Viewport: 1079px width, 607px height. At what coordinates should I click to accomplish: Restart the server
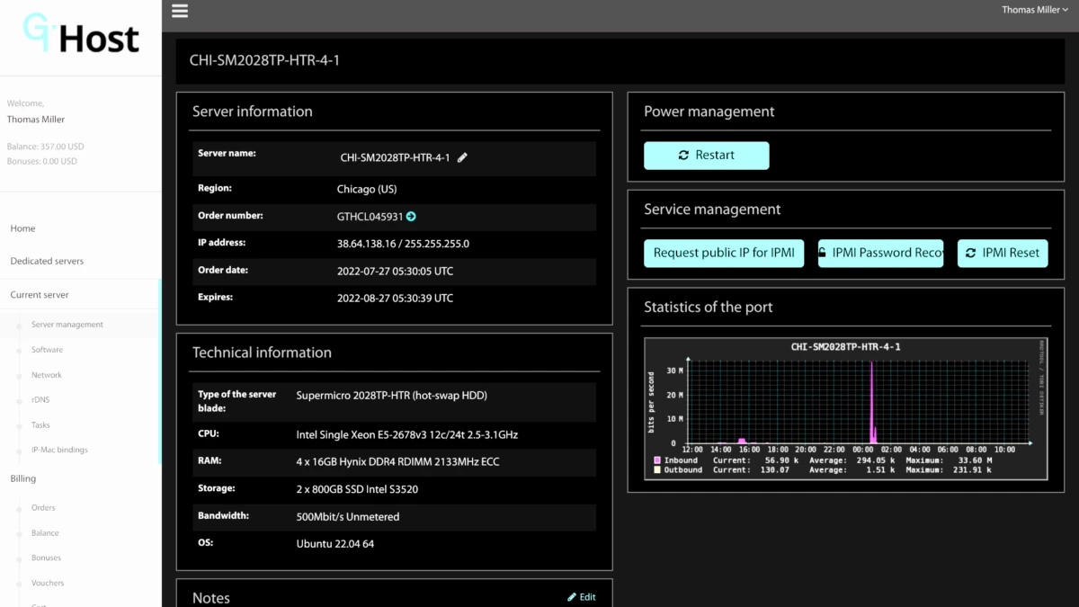tap(706, 156)
